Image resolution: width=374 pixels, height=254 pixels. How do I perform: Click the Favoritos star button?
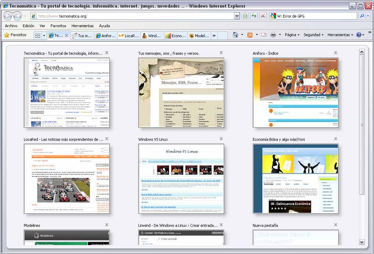tap(15, 35)
